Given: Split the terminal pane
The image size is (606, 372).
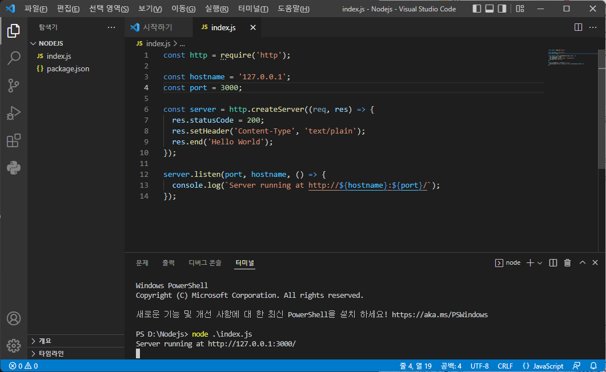Looking at the screenshot, I should point(553,263).
